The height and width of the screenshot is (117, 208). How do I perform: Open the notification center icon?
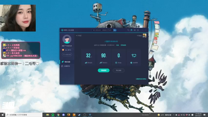[x=205, y=115]
